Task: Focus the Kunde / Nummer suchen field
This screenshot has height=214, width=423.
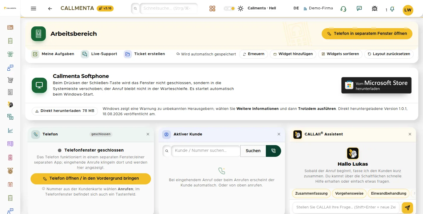Action: coord(206,151)
